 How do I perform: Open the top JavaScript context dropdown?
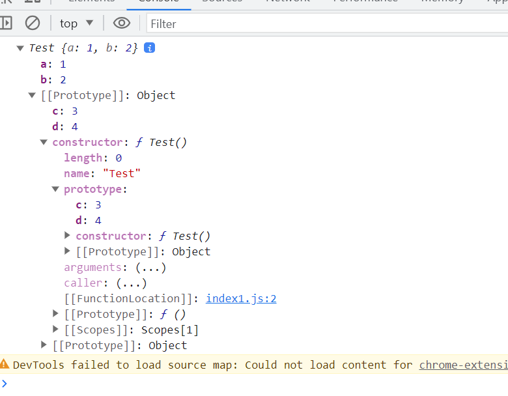[x=76, y=23]
